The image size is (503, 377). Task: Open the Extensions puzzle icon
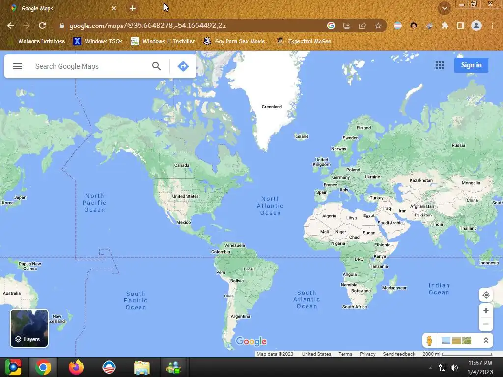pyautogui.click(x=445, y=26)
